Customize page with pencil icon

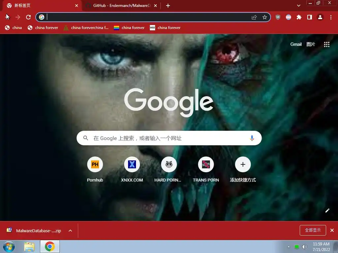pyautogui.click(x=327, y=211)
